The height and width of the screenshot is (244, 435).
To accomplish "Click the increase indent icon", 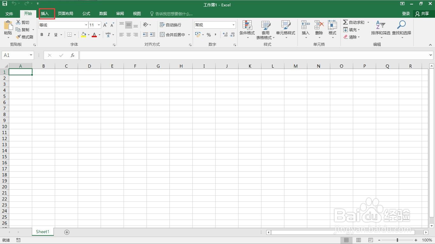I will pyautogui.click(x=153, y=35).
